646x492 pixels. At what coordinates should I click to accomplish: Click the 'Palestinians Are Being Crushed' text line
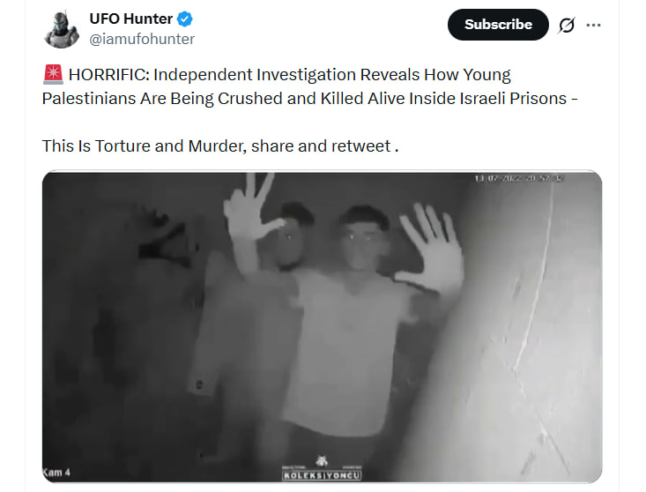310,99
